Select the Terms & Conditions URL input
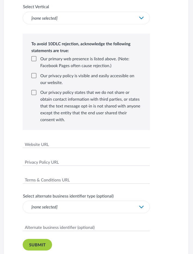Image resolution: width=193 pixels, height=254 pixels. coord(86,180)
